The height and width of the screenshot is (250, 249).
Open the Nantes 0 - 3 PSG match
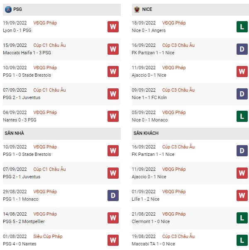click(20, 120)
